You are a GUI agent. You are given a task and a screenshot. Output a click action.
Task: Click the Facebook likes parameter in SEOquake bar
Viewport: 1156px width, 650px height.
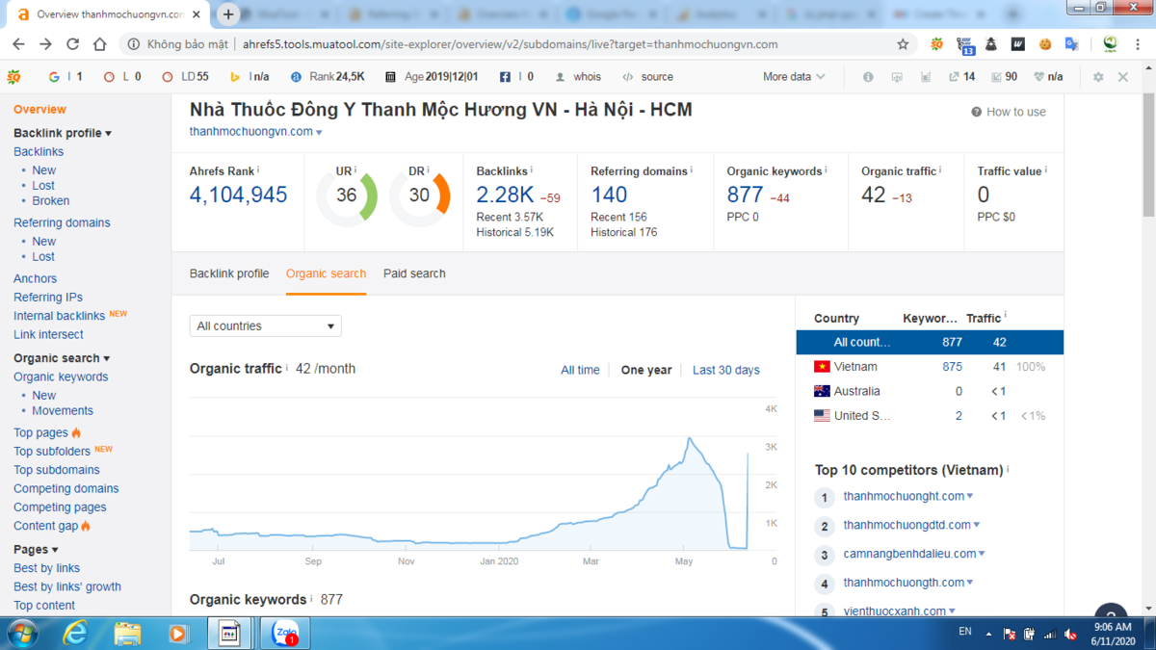tap(516, 77)
